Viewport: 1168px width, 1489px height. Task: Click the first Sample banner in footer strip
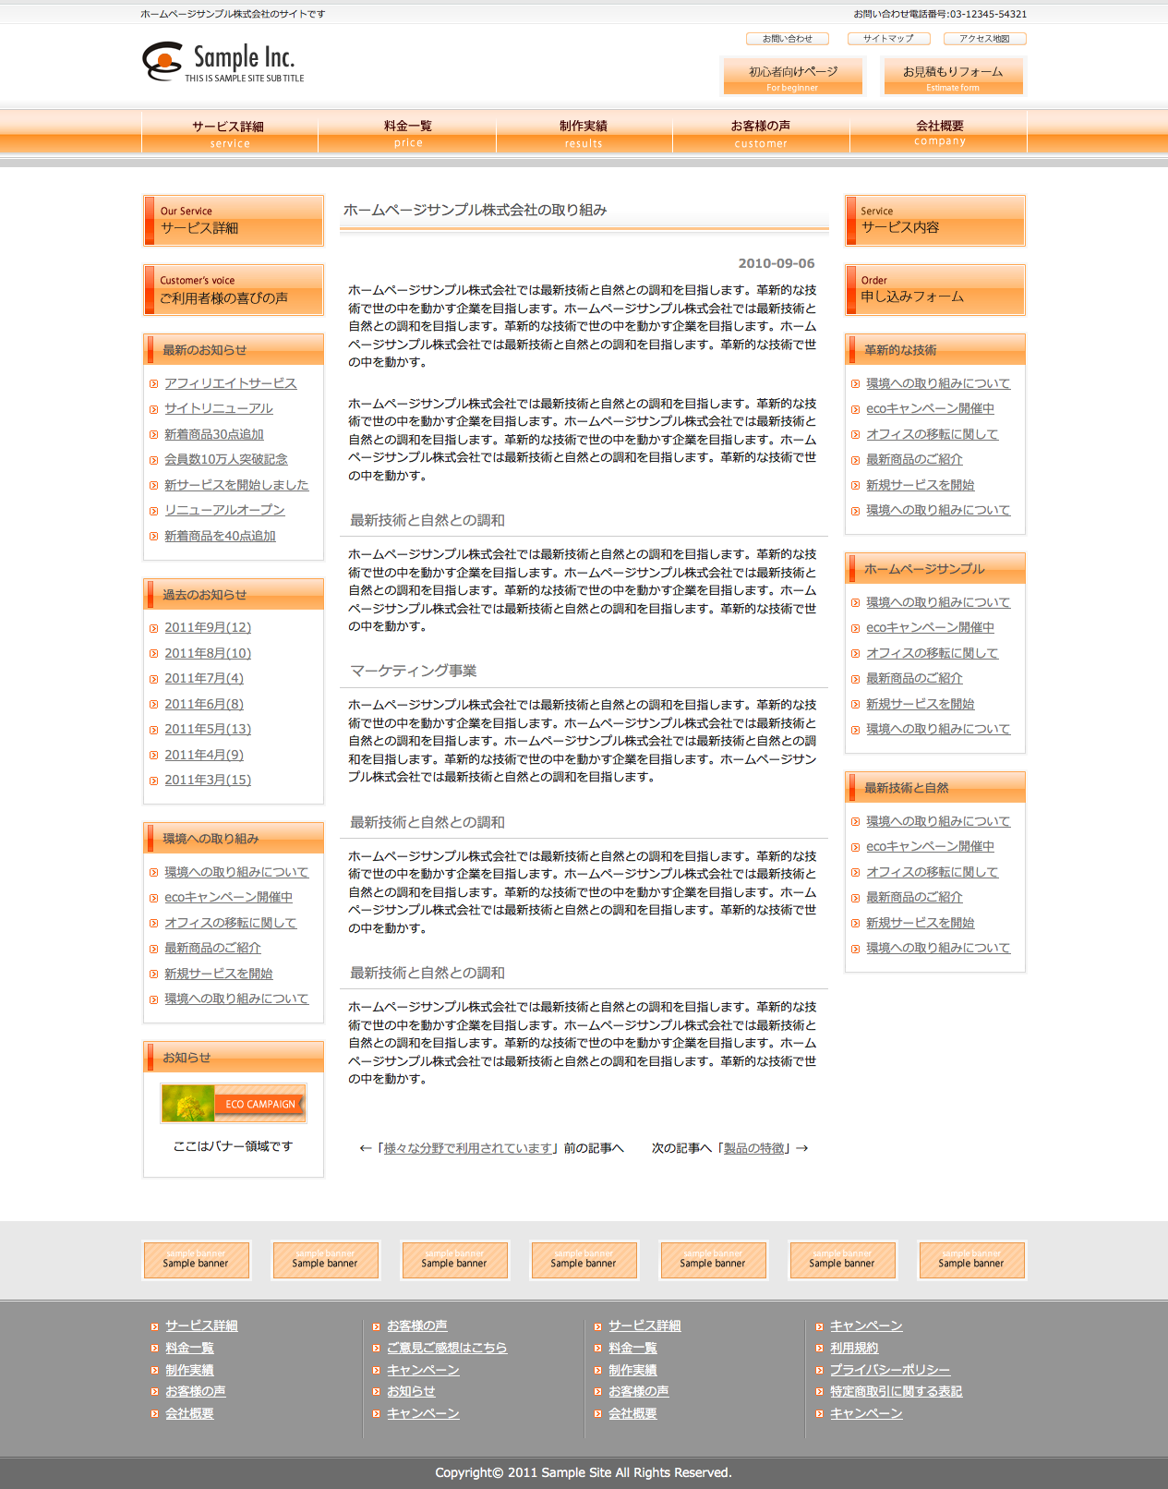click(196, 1261)
